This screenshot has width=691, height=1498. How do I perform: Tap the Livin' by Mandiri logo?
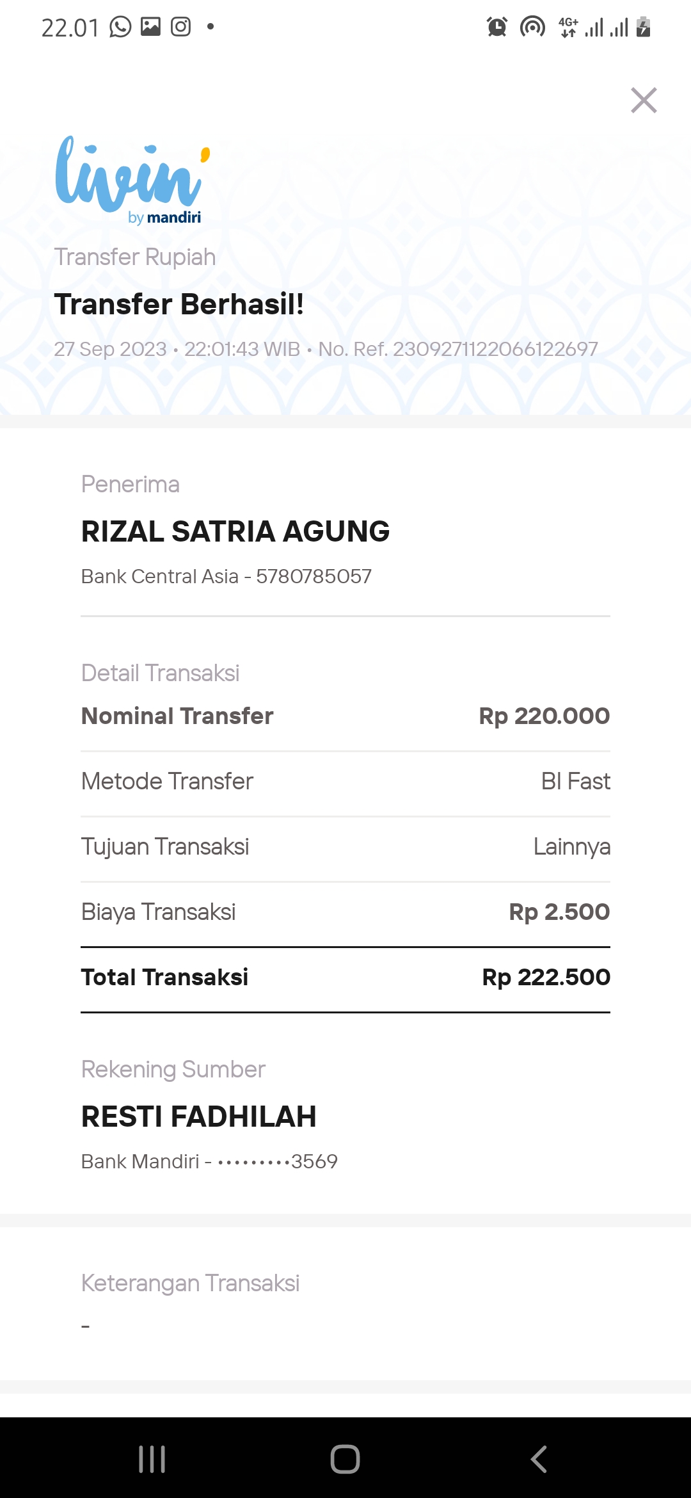pyautogui.click(x=132, y=181)
